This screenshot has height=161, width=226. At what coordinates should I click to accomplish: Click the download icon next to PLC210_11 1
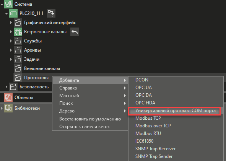click(51, 13)
